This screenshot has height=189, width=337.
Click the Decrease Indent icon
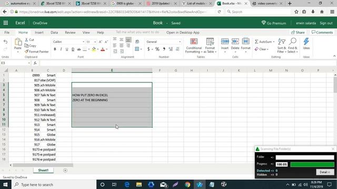click(x=115, y=51)
